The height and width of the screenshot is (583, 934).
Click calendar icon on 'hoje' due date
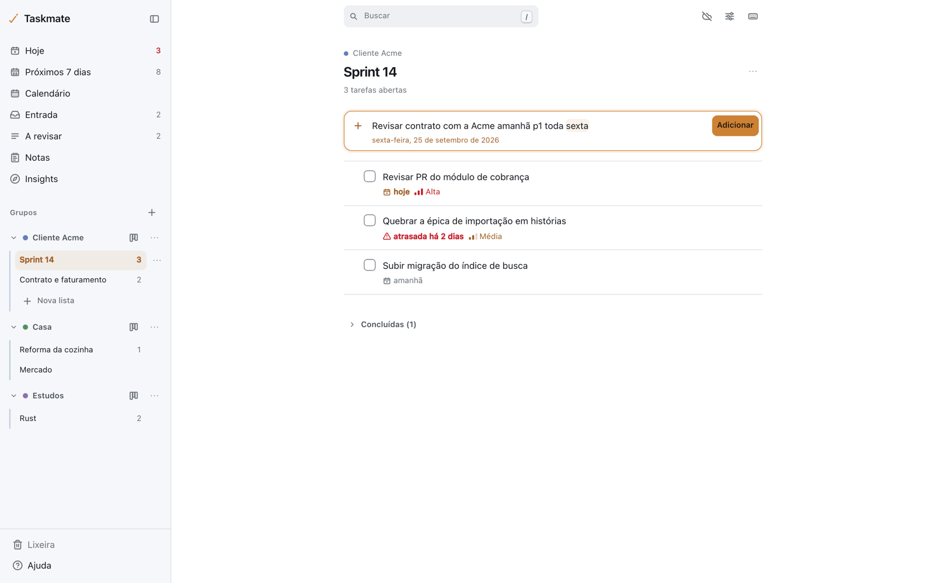tap(386, 192)
